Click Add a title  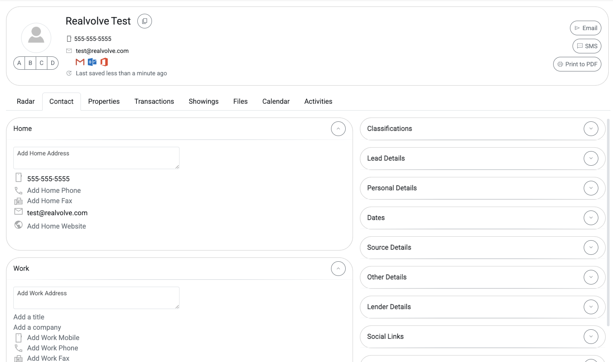pyautogui.click(x=29, y=317)
